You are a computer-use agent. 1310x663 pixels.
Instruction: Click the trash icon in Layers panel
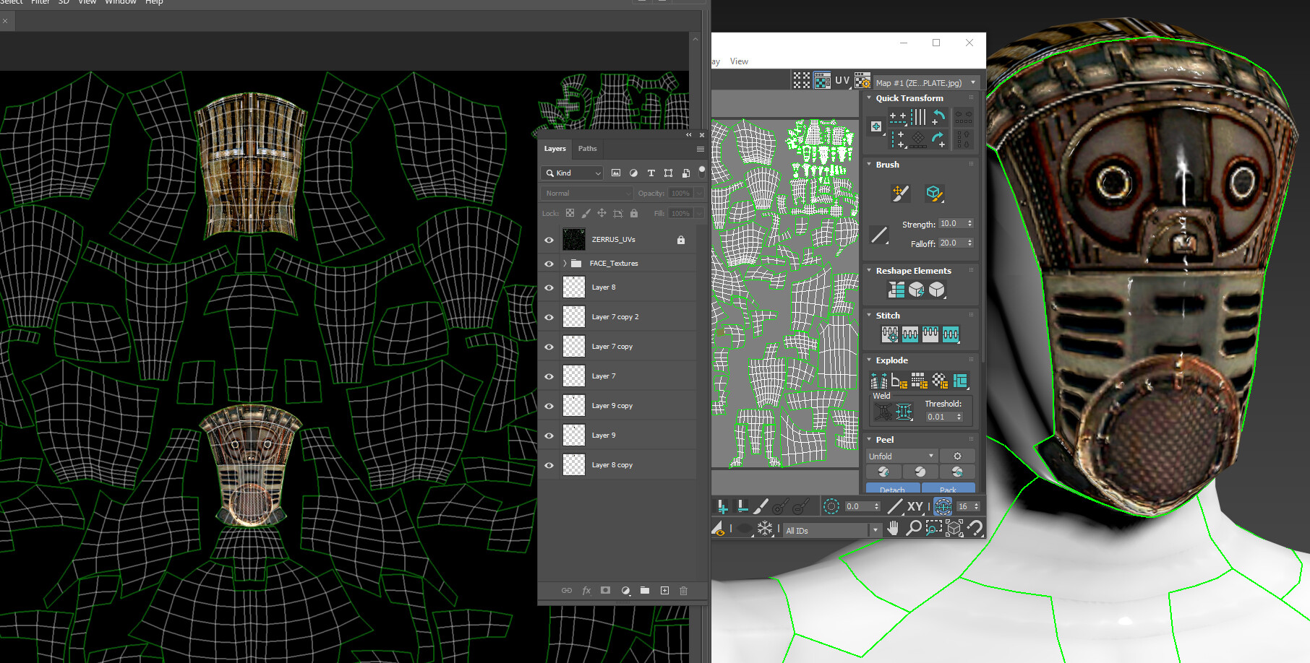point(683,591)
